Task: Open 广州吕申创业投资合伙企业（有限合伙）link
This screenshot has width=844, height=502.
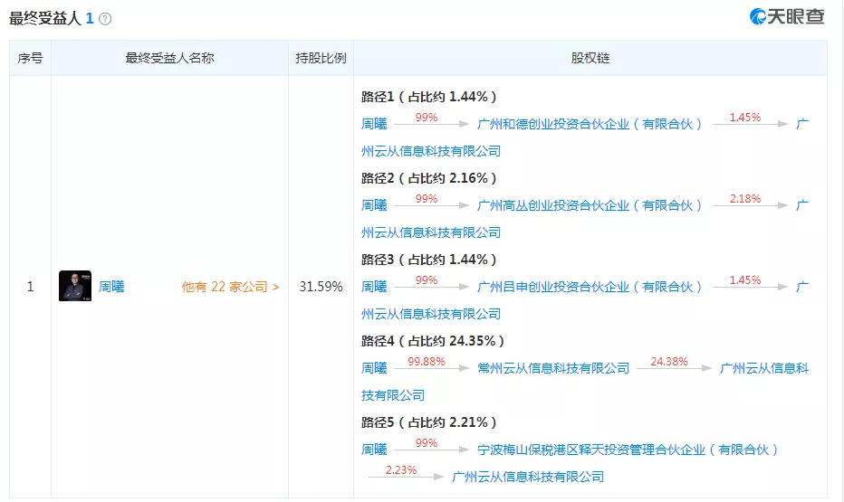Action: [x=590, y=287]
